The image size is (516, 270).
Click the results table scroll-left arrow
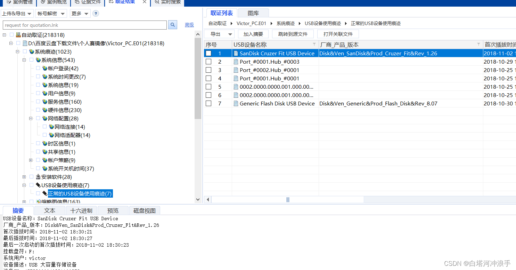(208, 199)
